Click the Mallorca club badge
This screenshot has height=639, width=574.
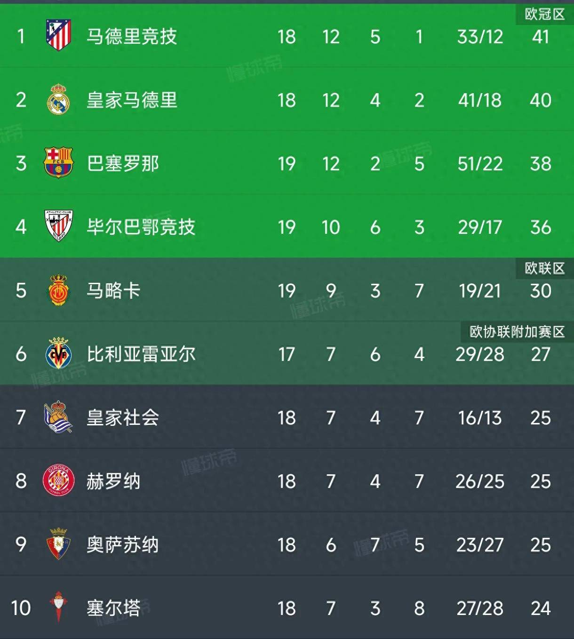tap(57, 291)
